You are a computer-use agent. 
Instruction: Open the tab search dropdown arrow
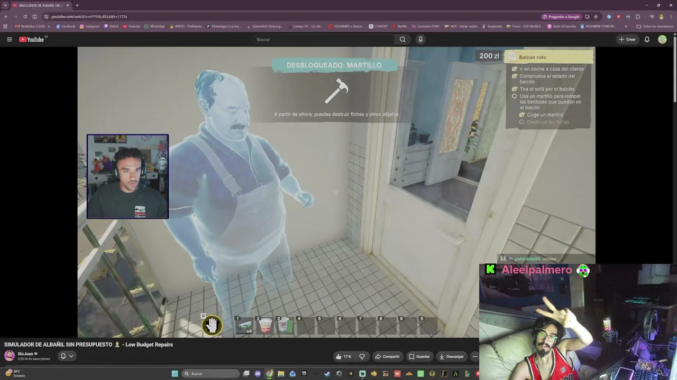5,5
